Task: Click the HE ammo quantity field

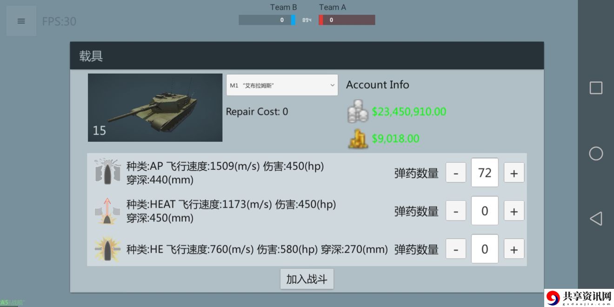Action: (x=485, y=249)
